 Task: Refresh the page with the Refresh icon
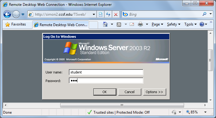point(108,14)
